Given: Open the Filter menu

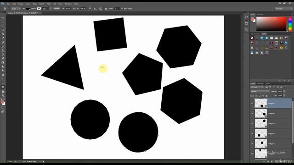Looking at the screenshot, I should 49,4.
